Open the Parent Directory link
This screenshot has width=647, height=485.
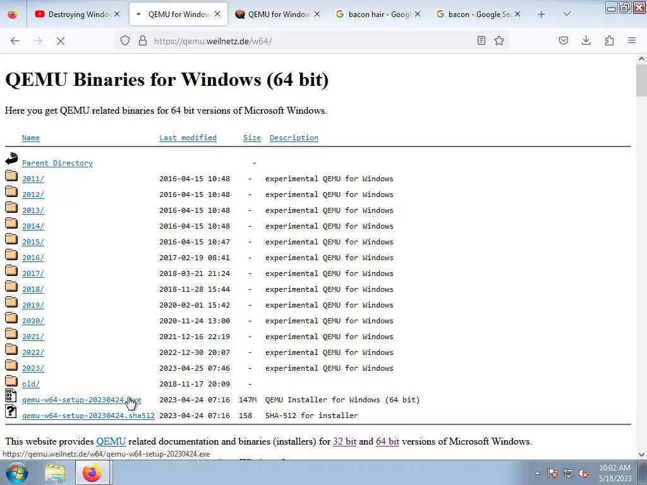(x=57, y=163)
